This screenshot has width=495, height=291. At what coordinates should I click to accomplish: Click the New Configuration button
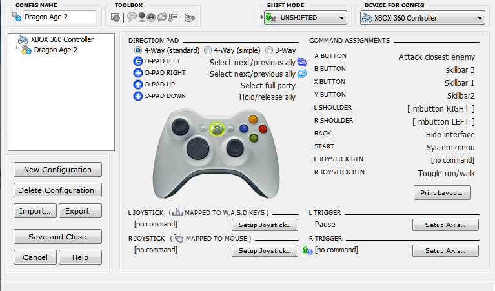point(57,170)
